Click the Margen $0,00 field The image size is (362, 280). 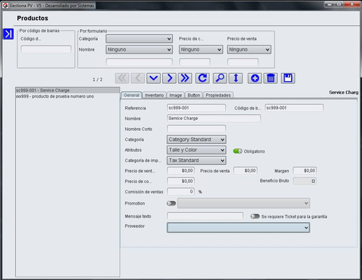(x=305, y=171)
